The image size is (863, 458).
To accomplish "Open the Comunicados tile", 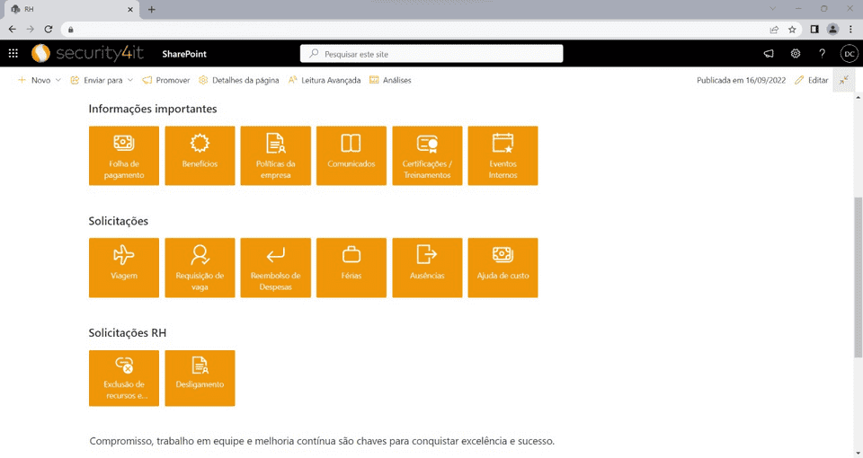I will click(x=351, y=155).
